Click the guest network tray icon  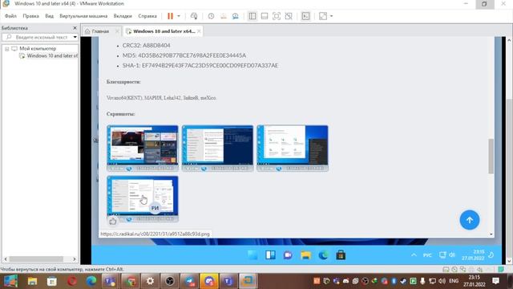pyautogui.click(x=442, y=255)
